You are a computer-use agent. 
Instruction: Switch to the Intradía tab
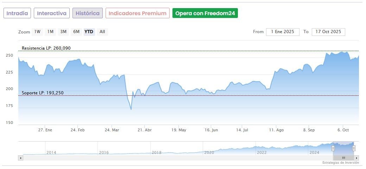coord(17,13)
